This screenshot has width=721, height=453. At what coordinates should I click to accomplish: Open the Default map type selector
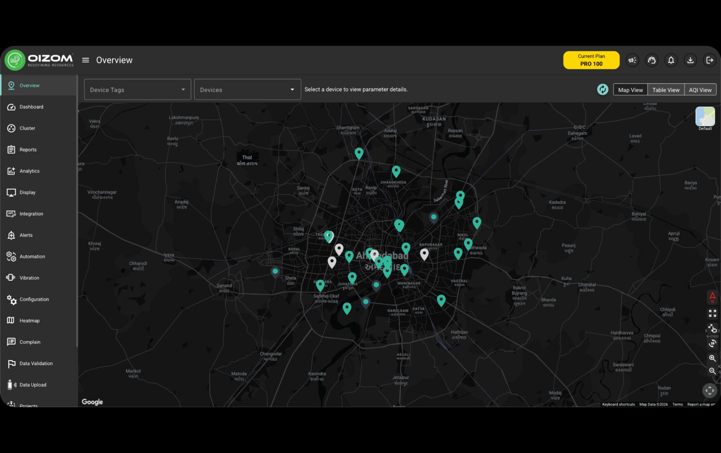click(705, 118)
